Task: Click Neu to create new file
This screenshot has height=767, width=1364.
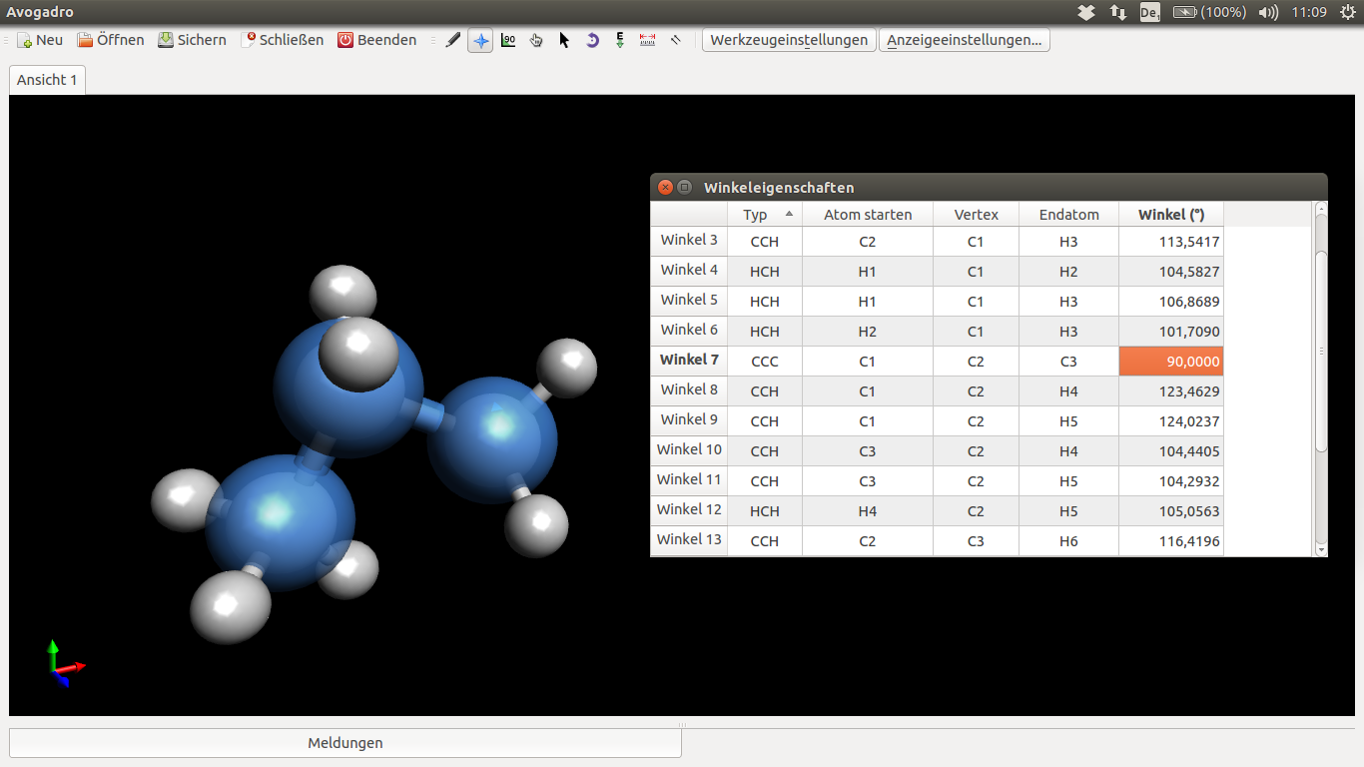Action: [40, 40]
